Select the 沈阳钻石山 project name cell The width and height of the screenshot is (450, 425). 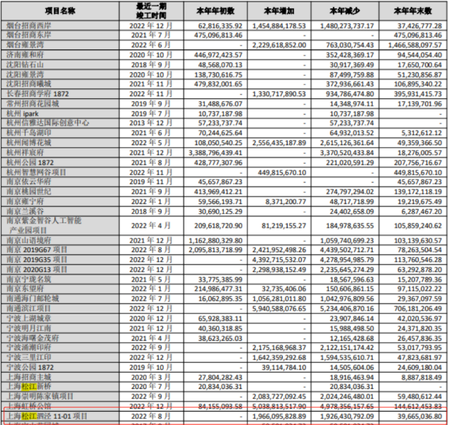26,63
